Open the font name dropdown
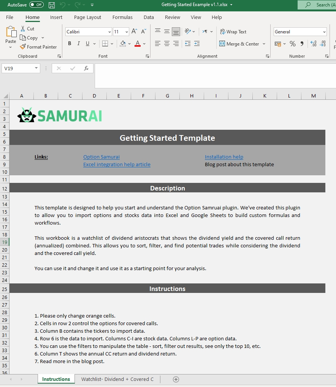This screenshot has height=387, width=336. [109, 32]
